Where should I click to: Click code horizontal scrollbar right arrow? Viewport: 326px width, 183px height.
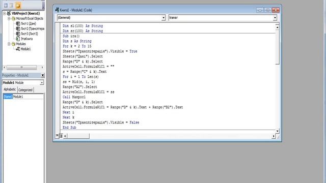(274, 136)
